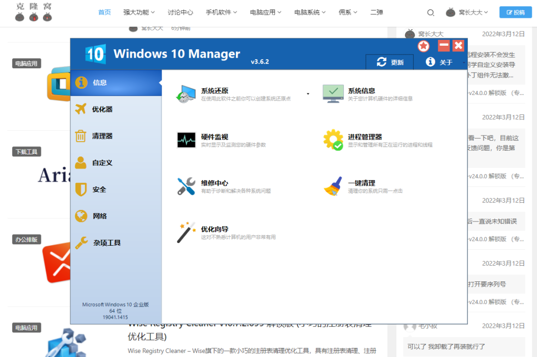The width and height of the screenshot is (537, 357).
Task: Click the Windows 10 Manager logo
Action: click(95, 54)
